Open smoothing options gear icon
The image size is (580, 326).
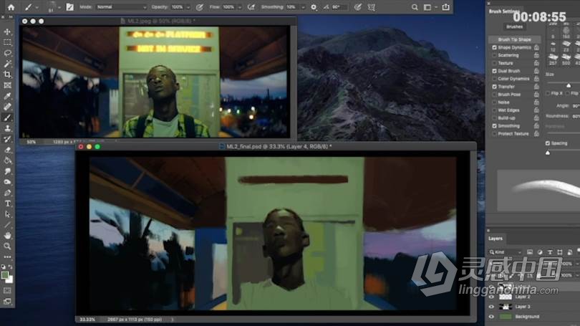[314, 7]
